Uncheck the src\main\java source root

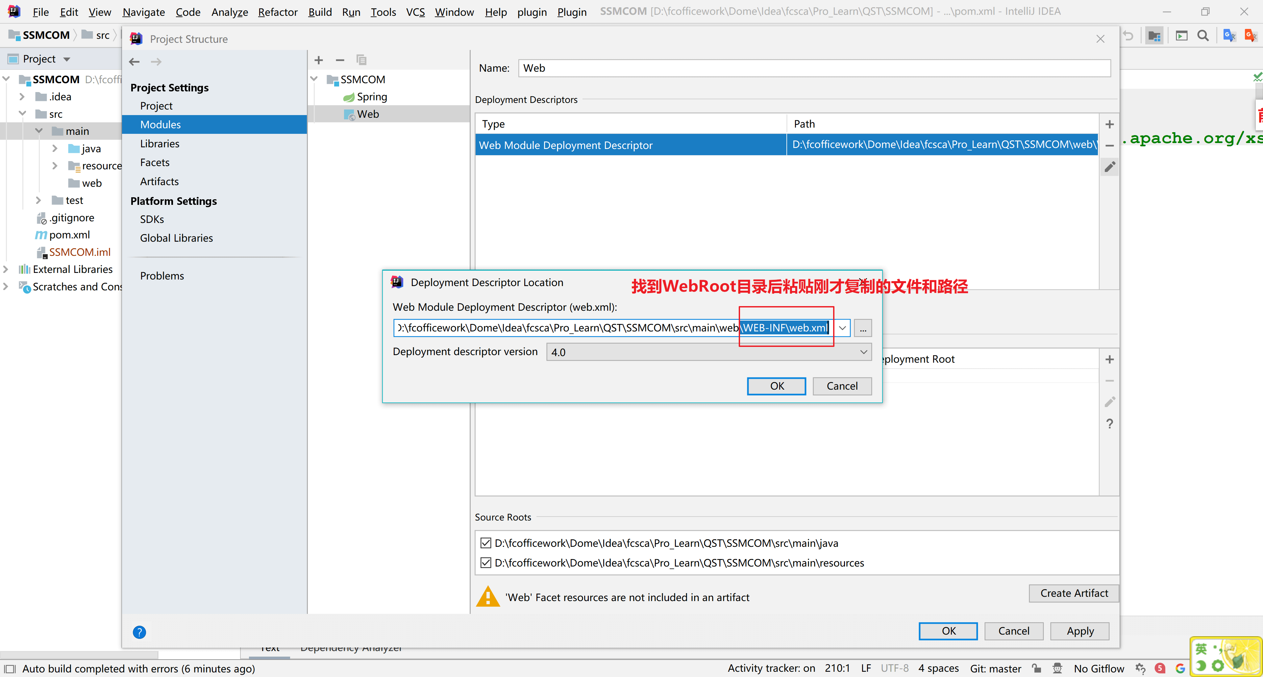[x=485, y=543]
